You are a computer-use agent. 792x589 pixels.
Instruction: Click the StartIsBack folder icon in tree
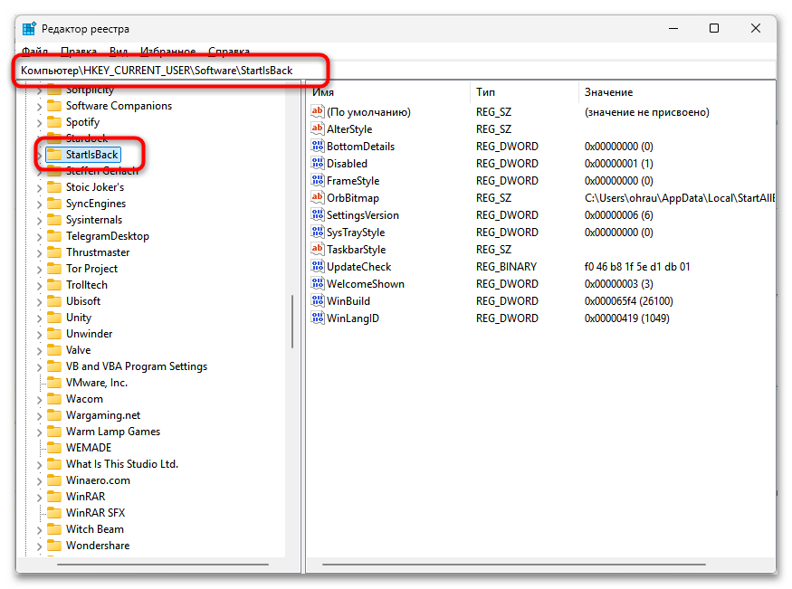[x=53, y=155]
